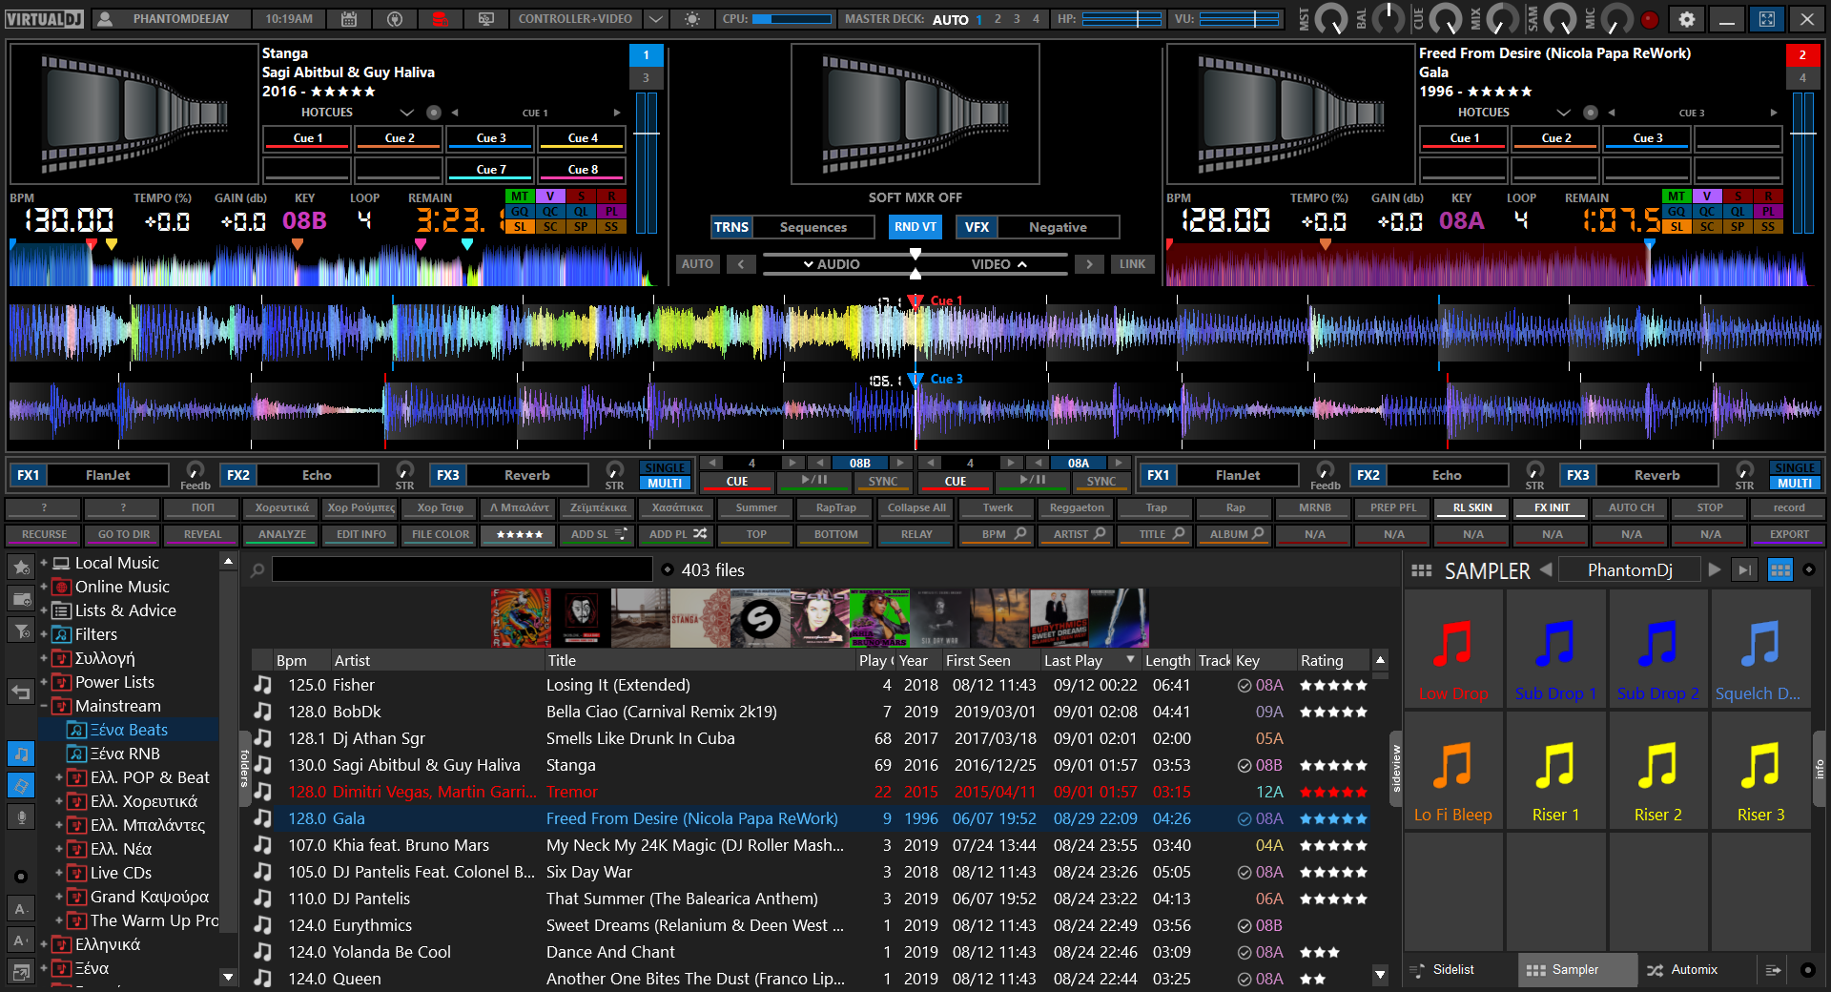This screenshot has height=992, width=1831.
Task: Trigger Cue 3 hotcue on left deck
Action: point(491,138)
